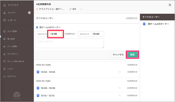Click the メンバー person icon

tap(4, 13)
